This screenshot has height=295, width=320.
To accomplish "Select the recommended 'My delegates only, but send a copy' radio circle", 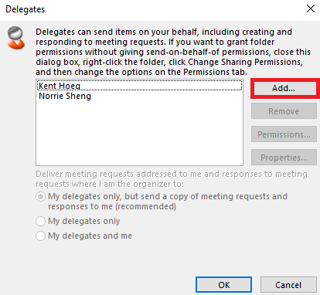I will tap(40, 197).
